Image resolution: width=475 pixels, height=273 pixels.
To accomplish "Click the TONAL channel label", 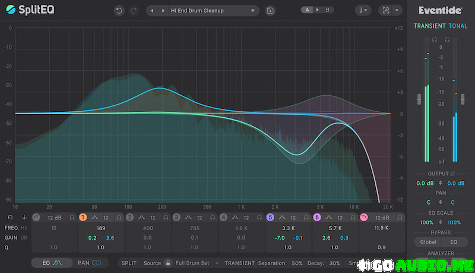I will tap(458, 26).
